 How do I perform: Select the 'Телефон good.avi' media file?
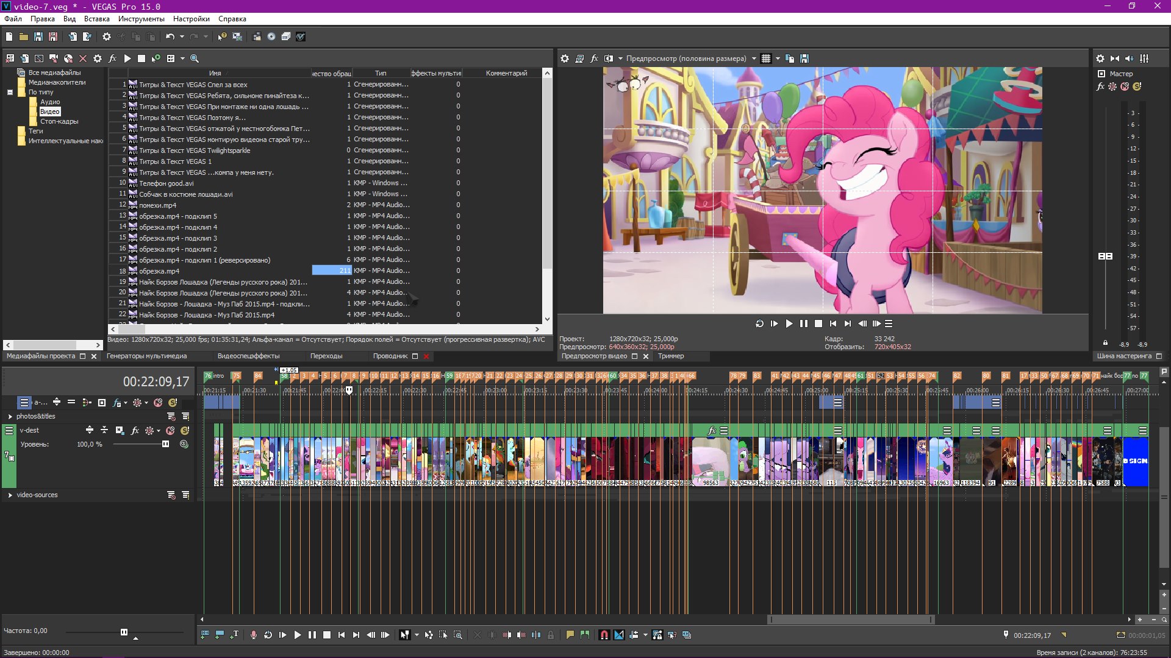(x=166, y=183)
